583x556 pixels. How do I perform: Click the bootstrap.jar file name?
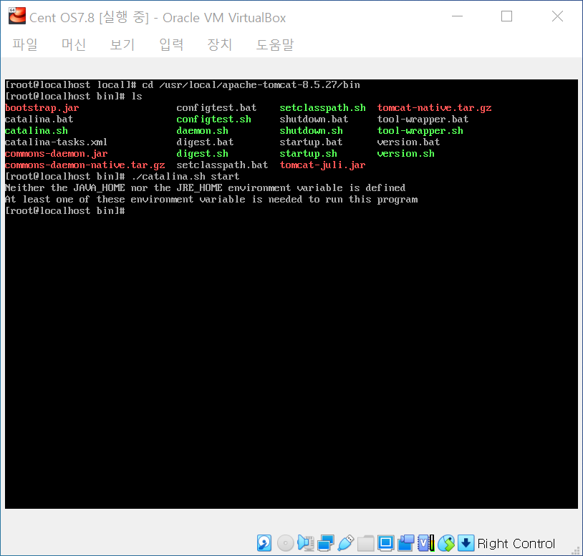coord(42,108)
